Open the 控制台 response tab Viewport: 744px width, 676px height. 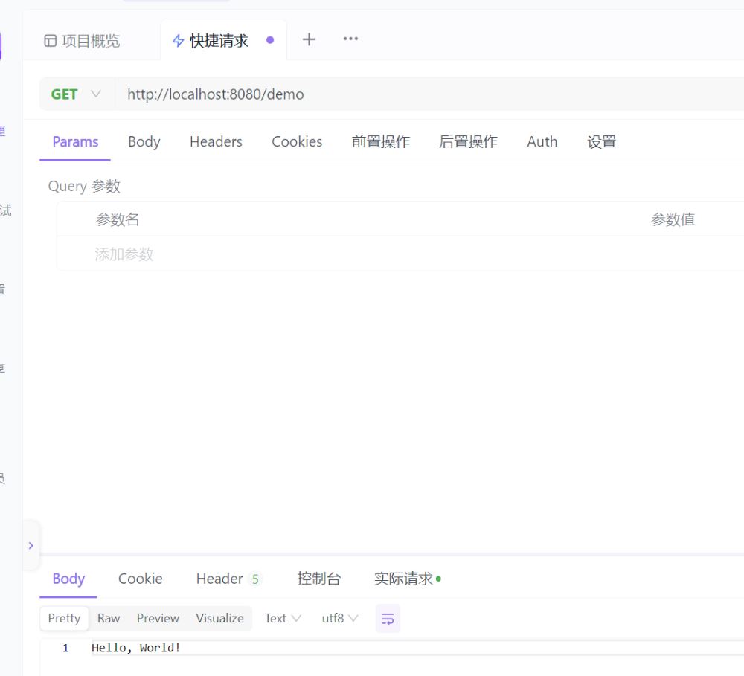tap(319, 579)
